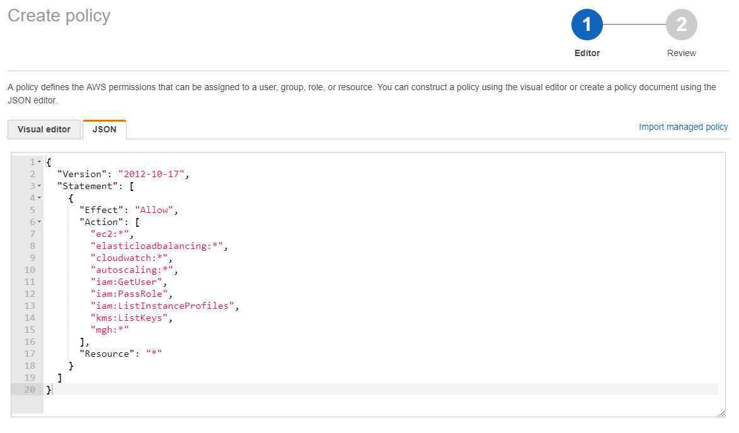
Task: Grab the editor resize handle in the corner
Action: click(x=721, y=413)
